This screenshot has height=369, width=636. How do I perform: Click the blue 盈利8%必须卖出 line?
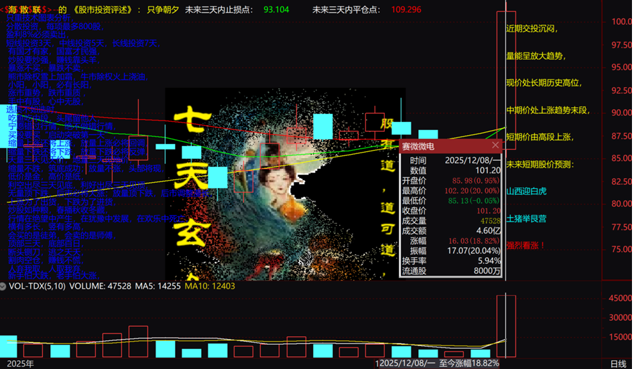(x=38, y=35)
